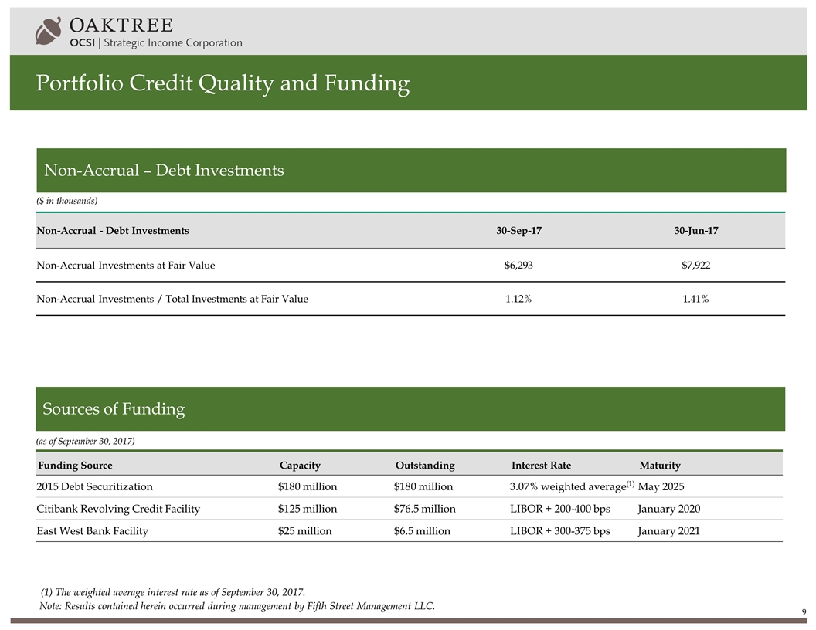
Task: Select the LIBOR + 300-375 bps rate
Action: coord(559,531)
